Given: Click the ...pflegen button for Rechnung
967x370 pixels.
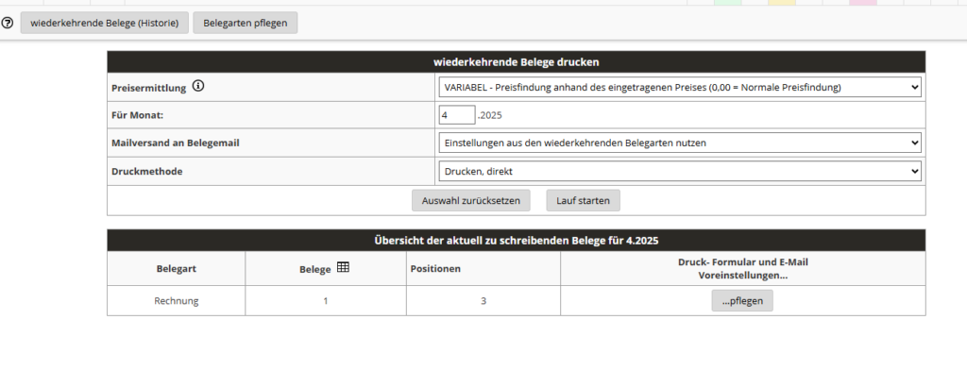Looking at the screenshot, I should [742, 301].
